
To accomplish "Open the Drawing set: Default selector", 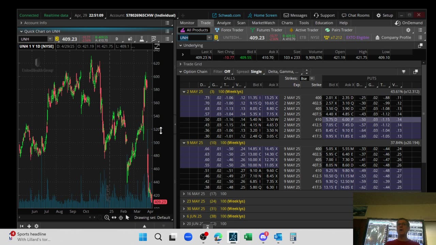I will [152, 217].
